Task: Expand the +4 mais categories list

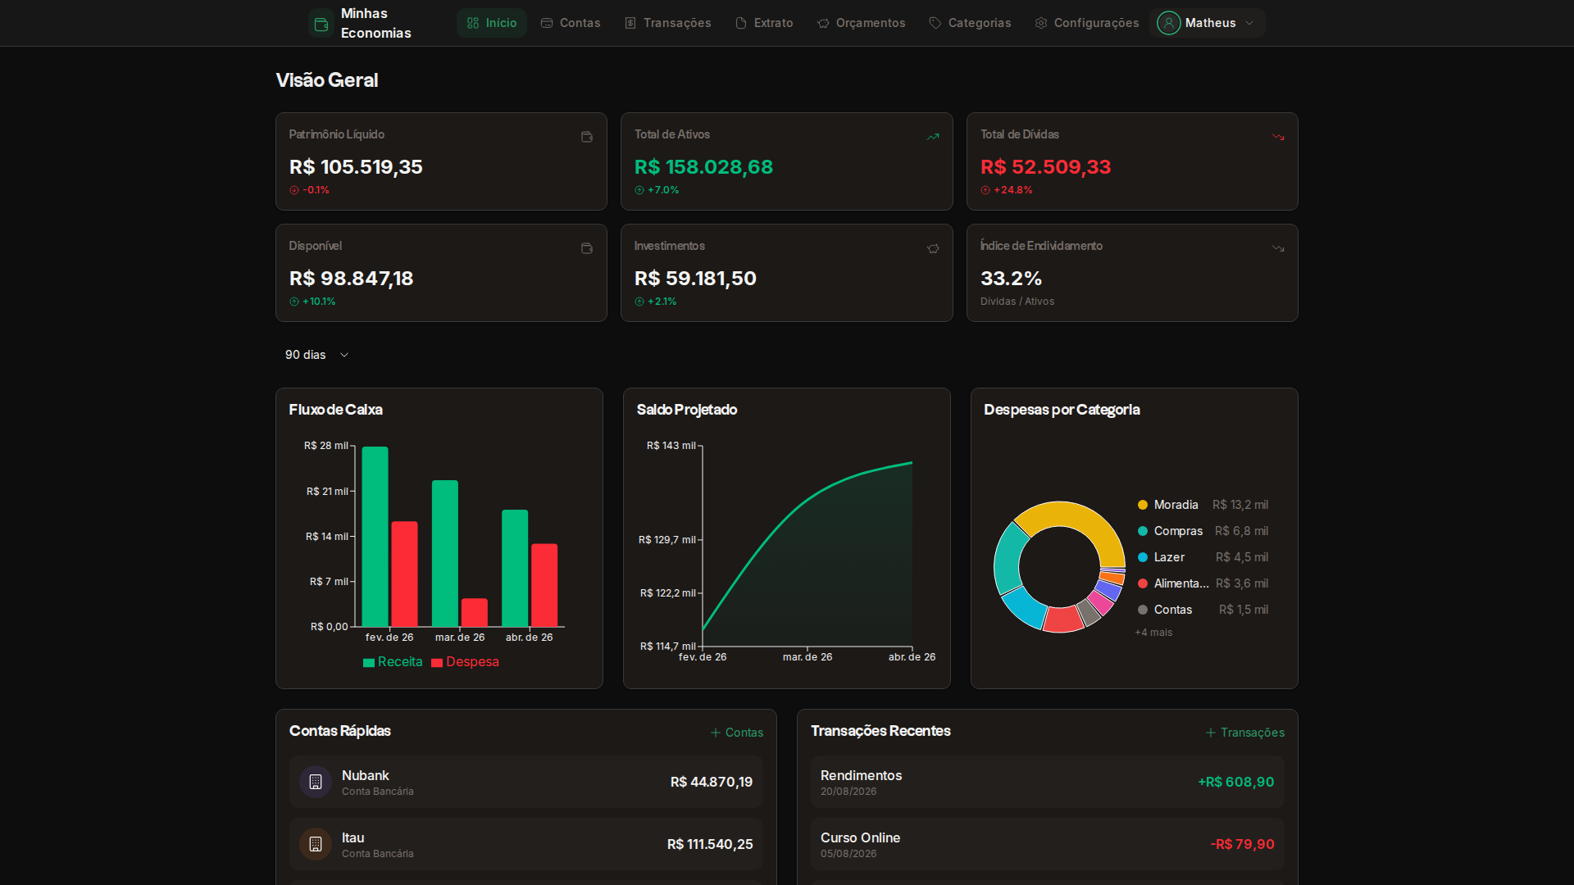Action: [1153, 633]
